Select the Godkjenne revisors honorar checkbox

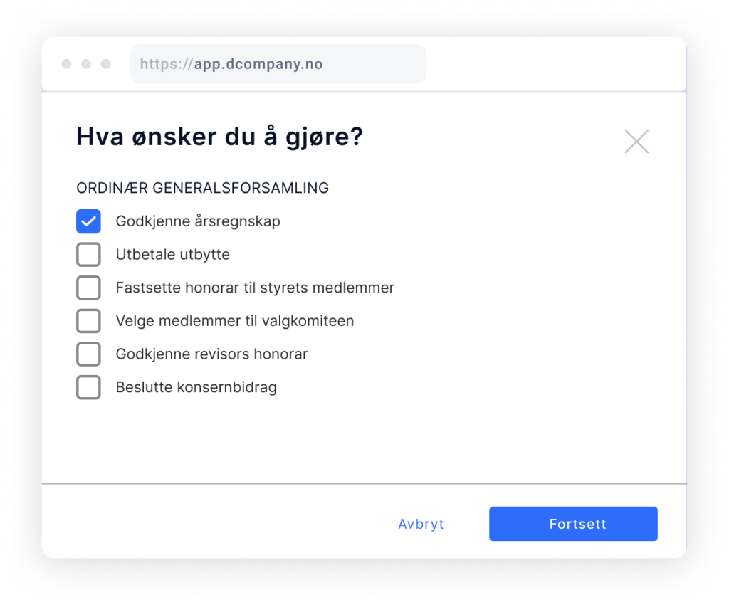[x=88, y=354]
